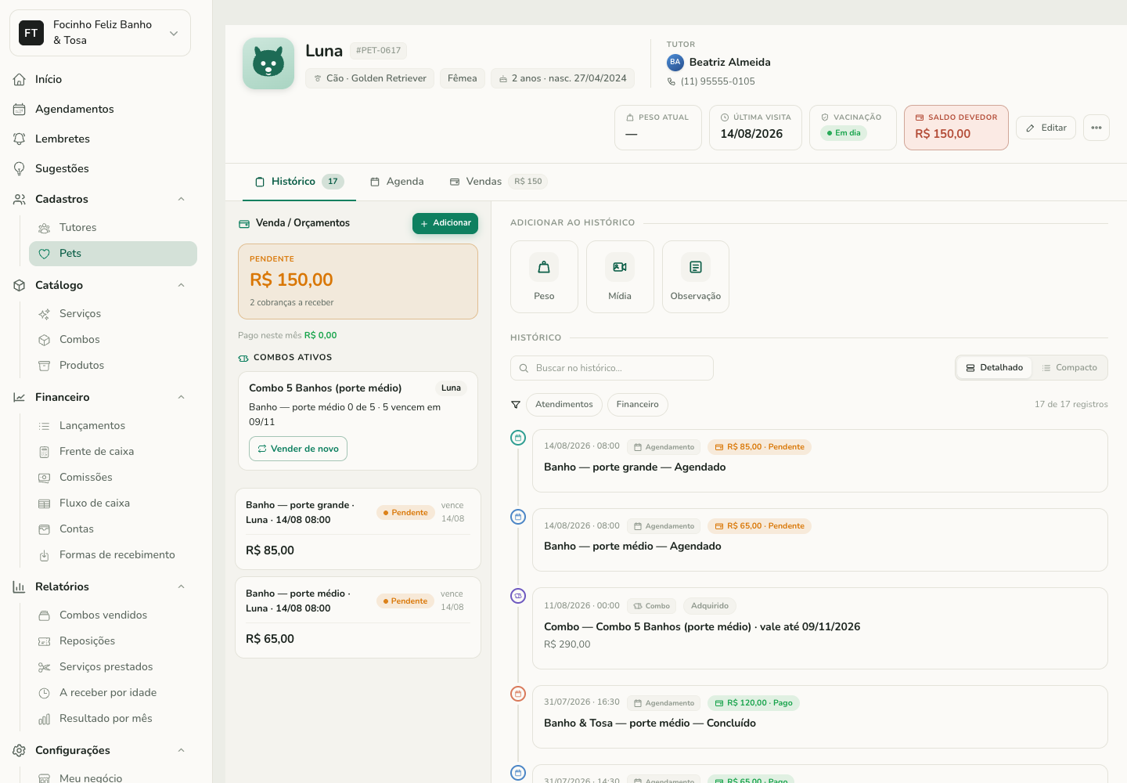Collapse the Configurações sidebar section

tap(181, 750)
